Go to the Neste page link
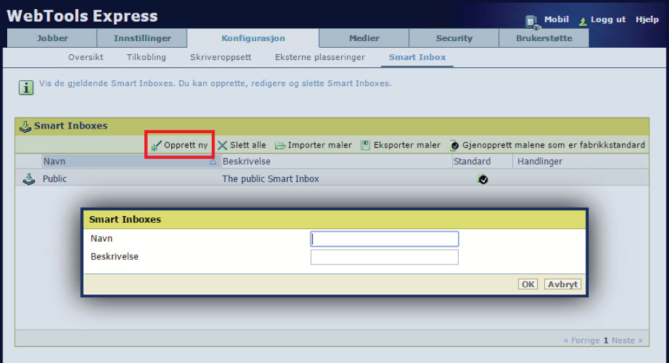This screenshot has height=363, width=669. click(623, 340)
